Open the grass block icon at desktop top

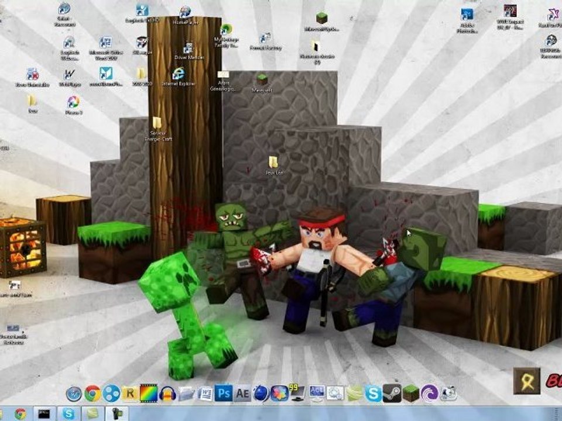click(321, 22)
